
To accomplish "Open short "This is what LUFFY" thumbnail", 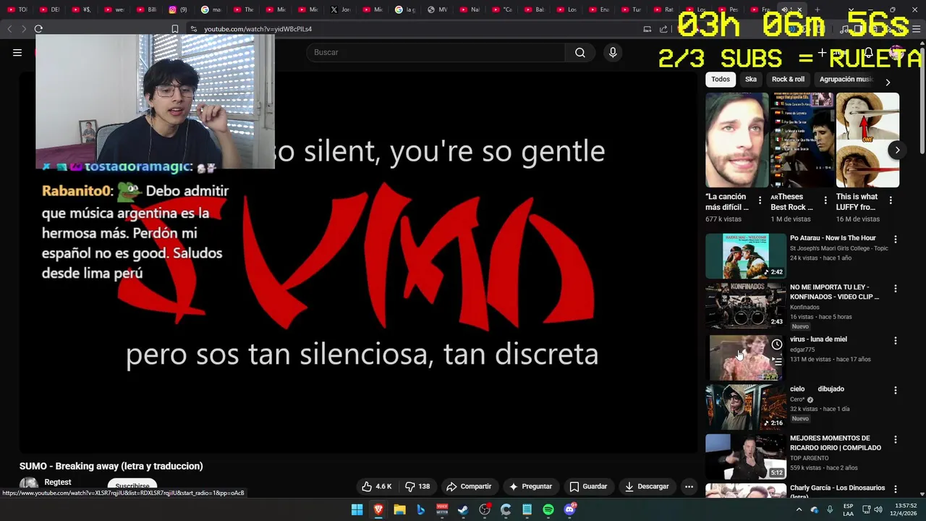I will click(x=867, y=140).
